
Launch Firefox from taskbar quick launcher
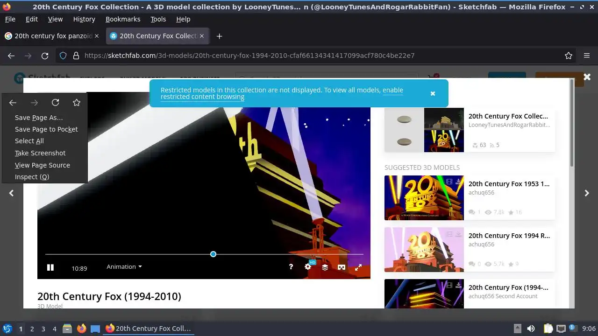[81, 329]
